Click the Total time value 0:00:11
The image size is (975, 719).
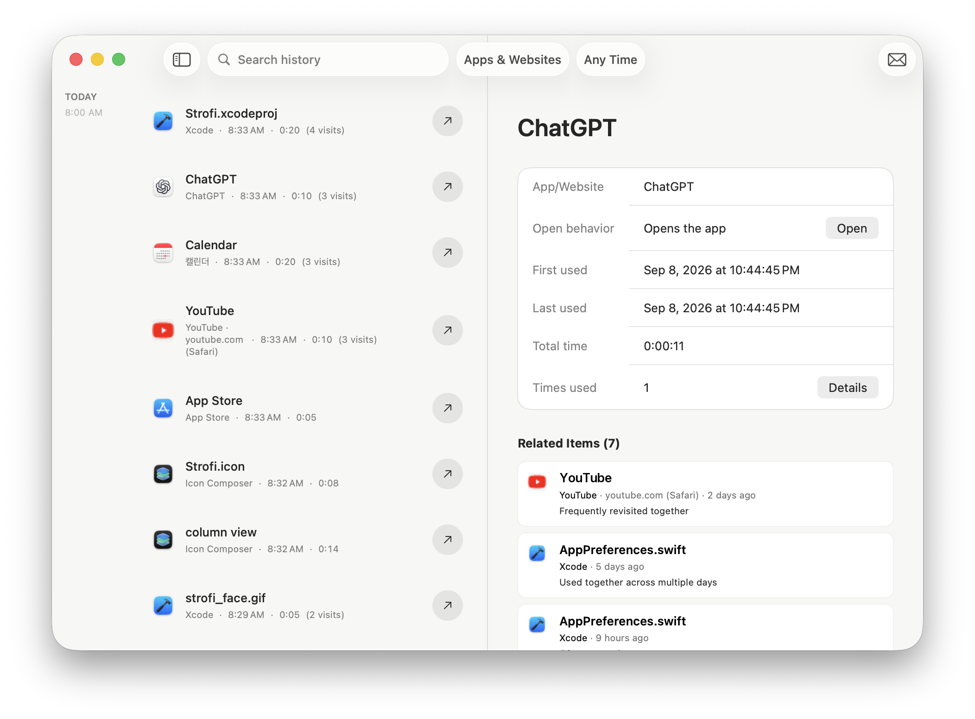point(664,346)
